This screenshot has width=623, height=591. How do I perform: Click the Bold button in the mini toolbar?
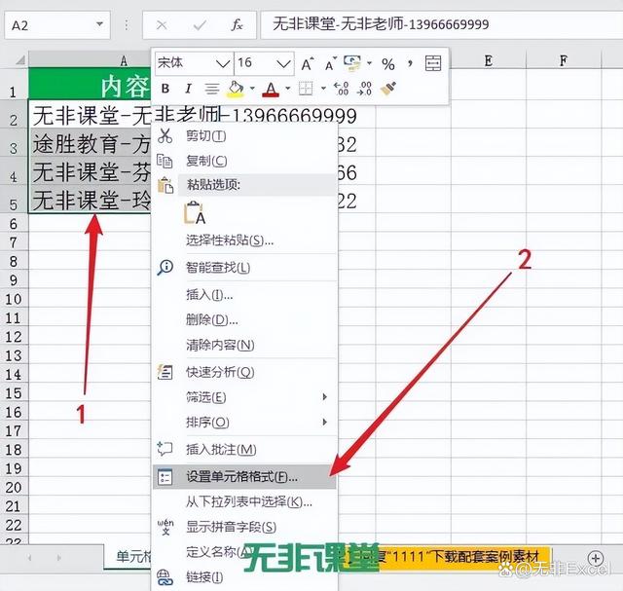click(165, 89)
